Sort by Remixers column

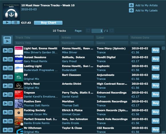(x=77, y=43)
